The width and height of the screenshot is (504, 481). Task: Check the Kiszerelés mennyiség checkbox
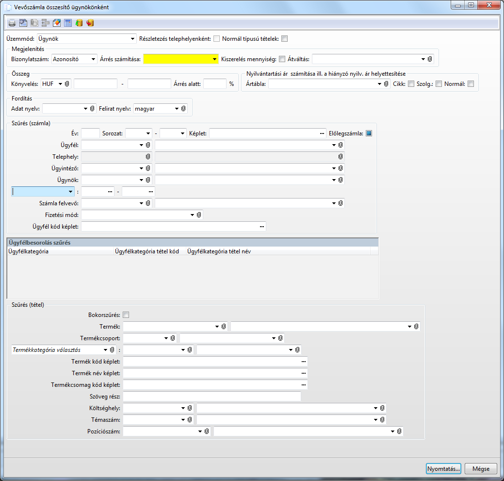tap(282, 59)
